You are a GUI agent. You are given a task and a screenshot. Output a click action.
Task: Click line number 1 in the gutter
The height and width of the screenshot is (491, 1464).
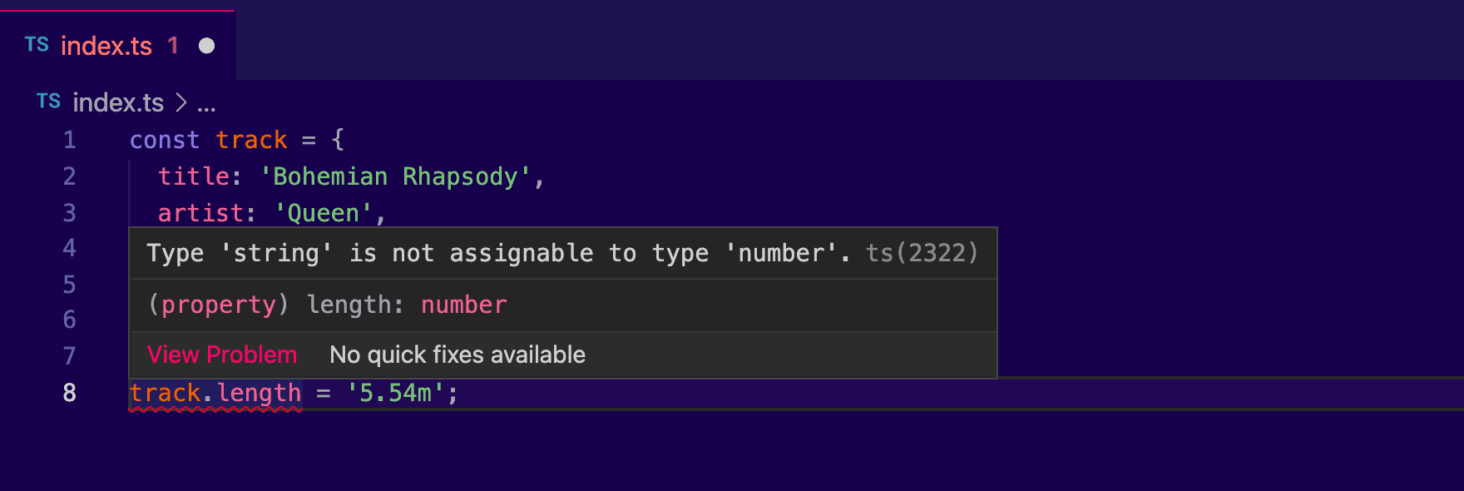(x=70, y=140)
